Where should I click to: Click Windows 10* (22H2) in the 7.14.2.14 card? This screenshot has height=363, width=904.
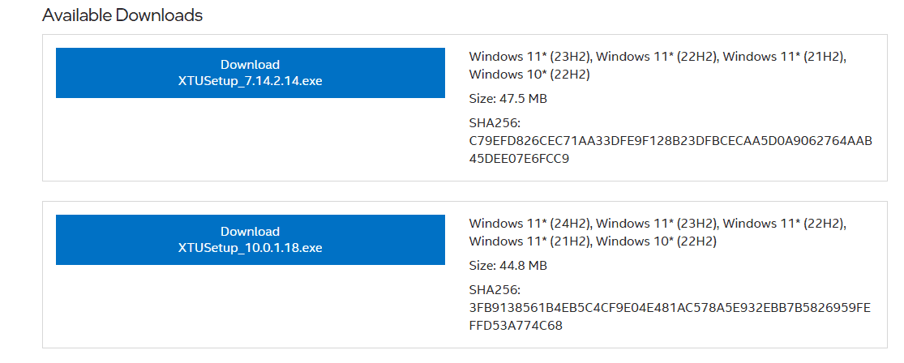click(529, 75)
